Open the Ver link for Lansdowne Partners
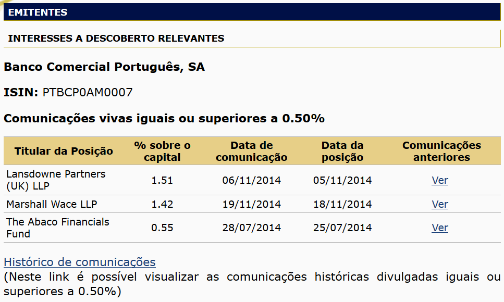This screenshot has height=302, width=504. point(440,181)
